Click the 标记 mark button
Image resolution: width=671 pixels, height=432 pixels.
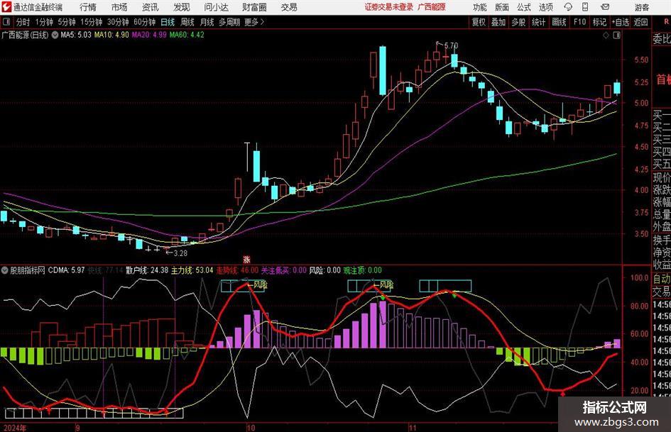click(x=599, y=22)
